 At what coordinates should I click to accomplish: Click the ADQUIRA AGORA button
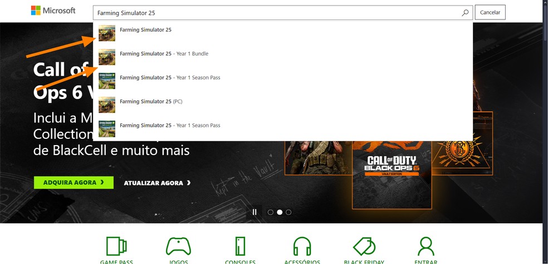point(74,182)
